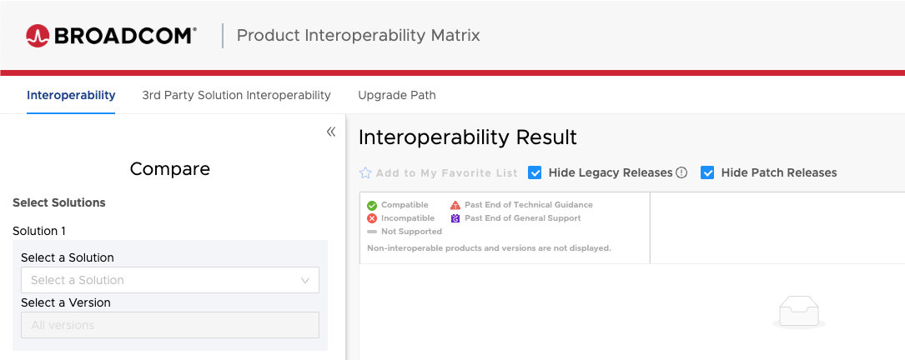Click Add to My Favorite List
The image size is (905, 360).
[x=446, y=173]
